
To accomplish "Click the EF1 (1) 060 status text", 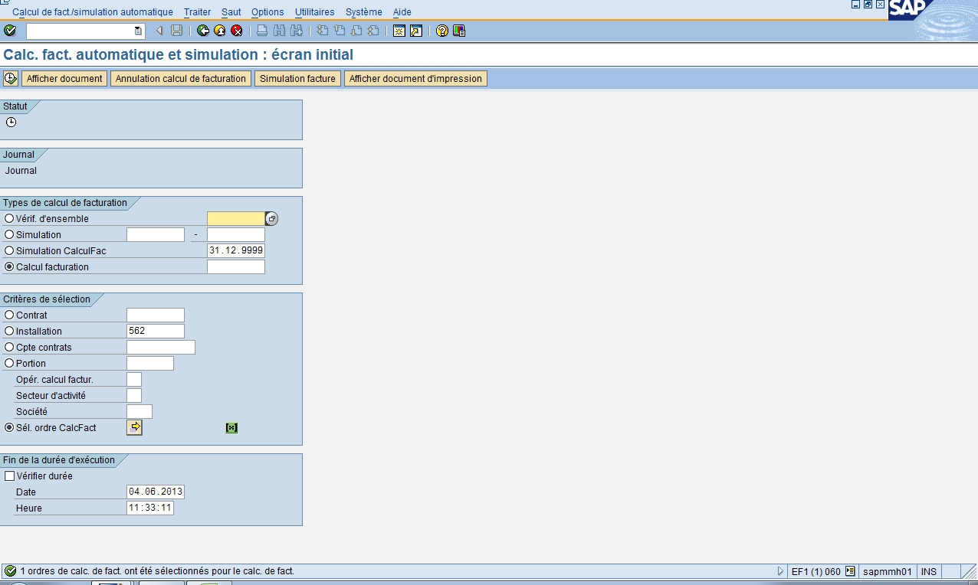I will pyautogui.click(x=816, y=571).
